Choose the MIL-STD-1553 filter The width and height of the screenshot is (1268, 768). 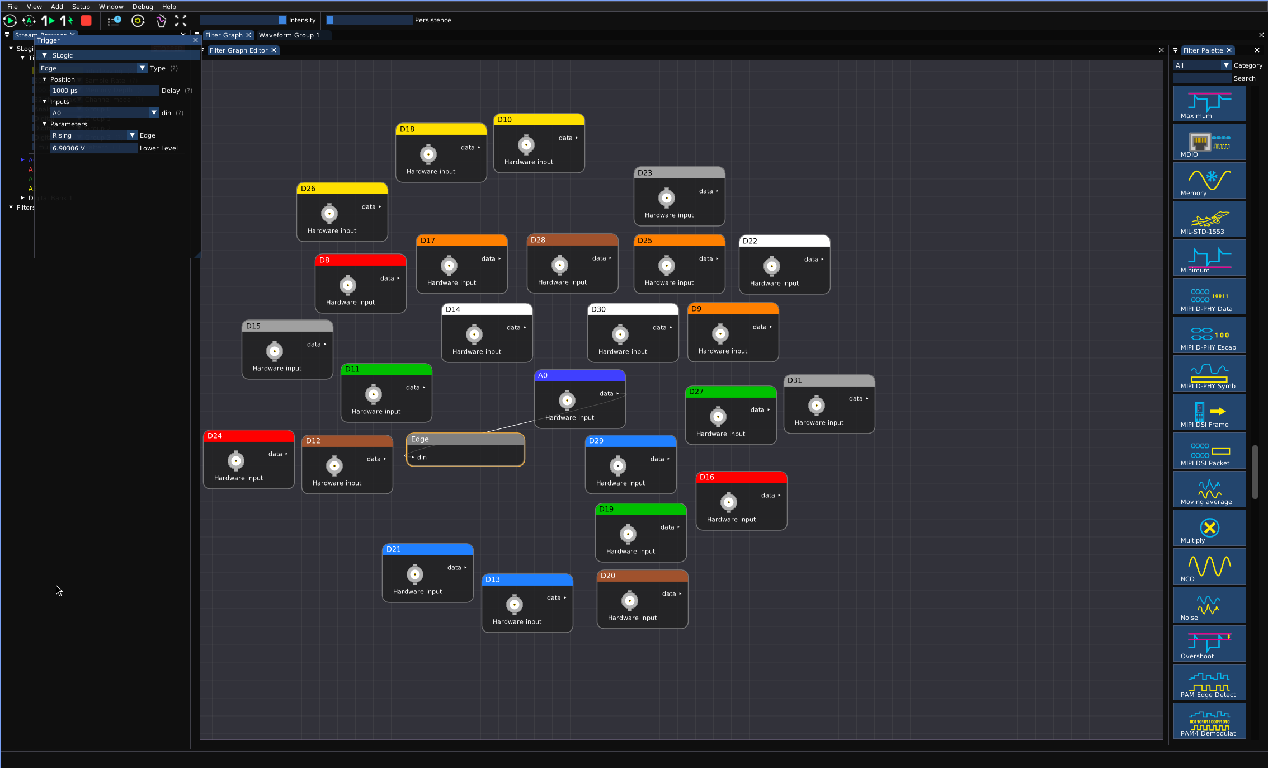pos(1209,219)
